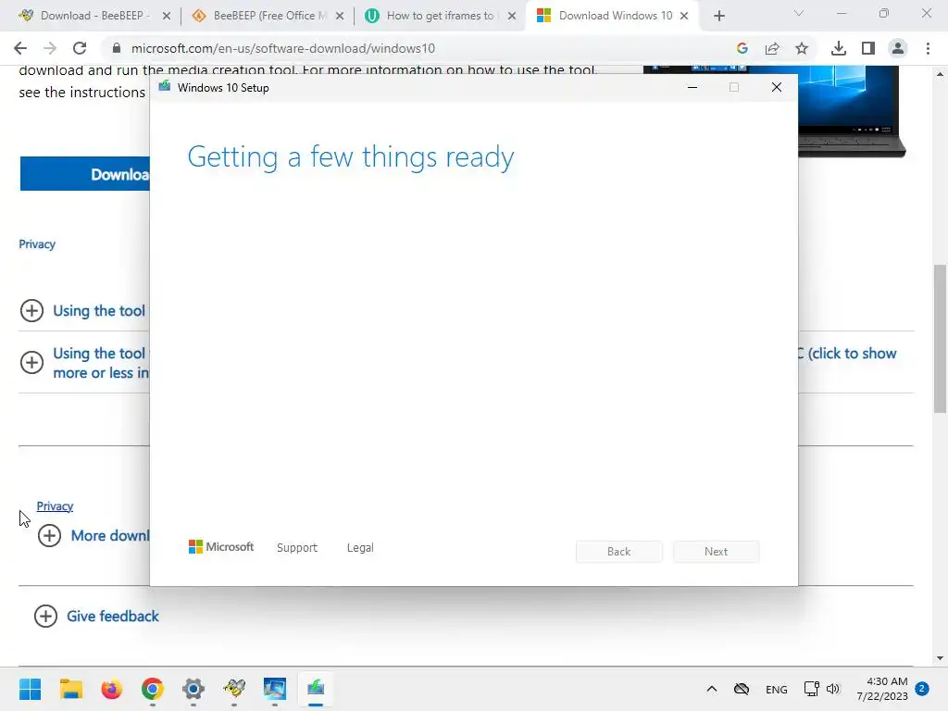Close the Windows 10 Setup window

(x=777, y=88)
